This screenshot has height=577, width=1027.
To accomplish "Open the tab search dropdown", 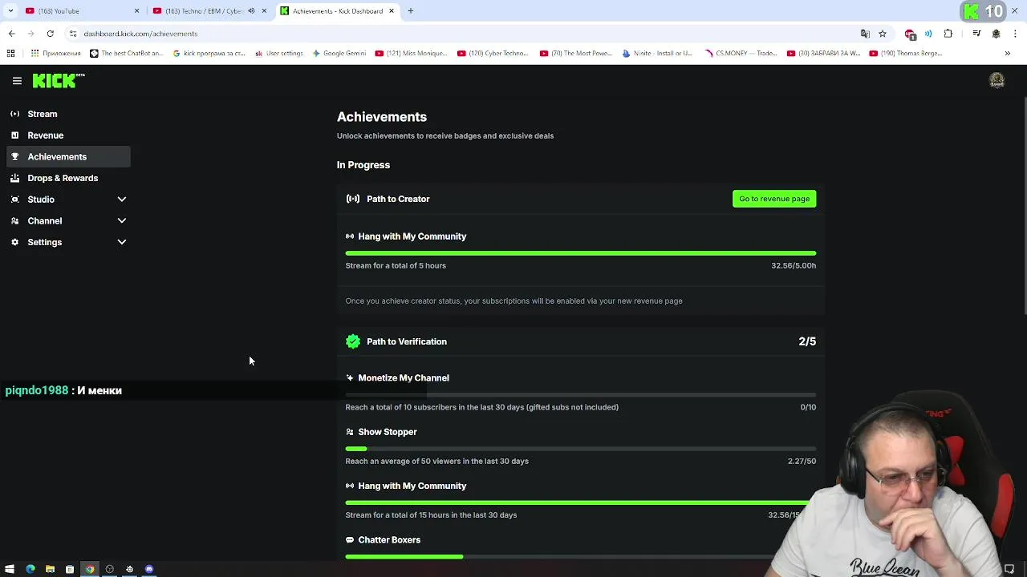I will click(10, 11).
